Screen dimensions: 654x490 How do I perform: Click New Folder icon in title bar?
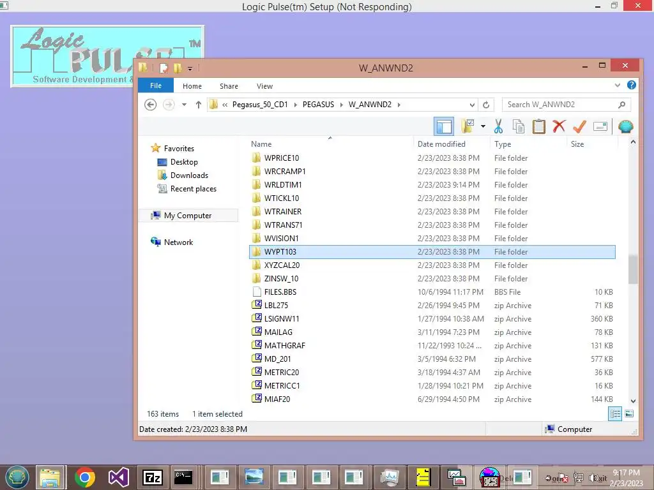pos(178,68)
